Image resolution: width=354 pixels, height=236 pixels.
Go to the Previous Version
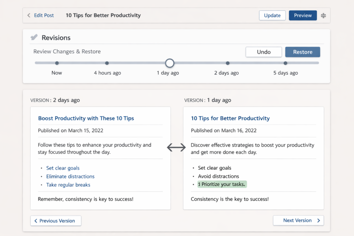[56, 221]
